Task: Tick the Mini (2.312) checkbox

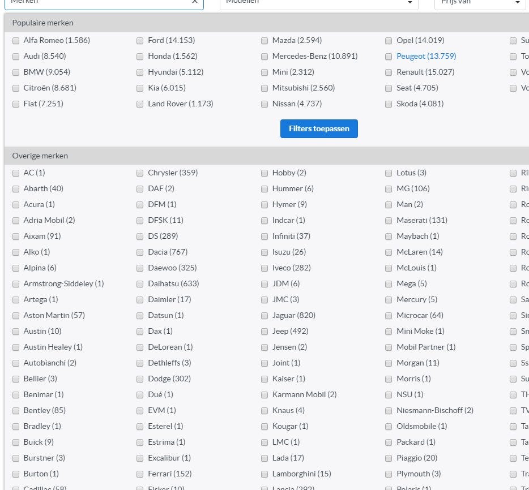Action: (264, 72)
